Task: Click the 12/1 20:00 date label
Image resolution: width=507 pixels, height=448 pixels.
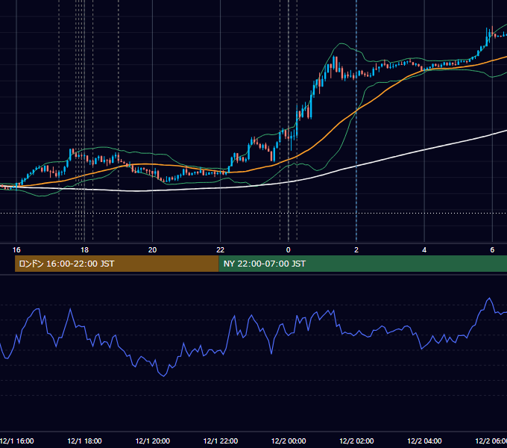Action: point(152,441)
